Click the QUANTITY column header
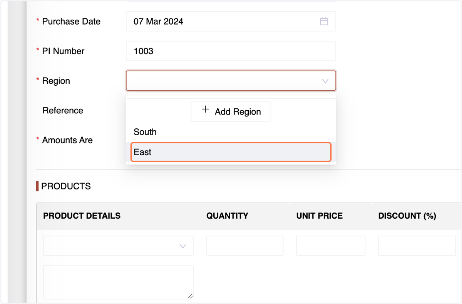This screenshot has height=304, width=462. point(227,216)
